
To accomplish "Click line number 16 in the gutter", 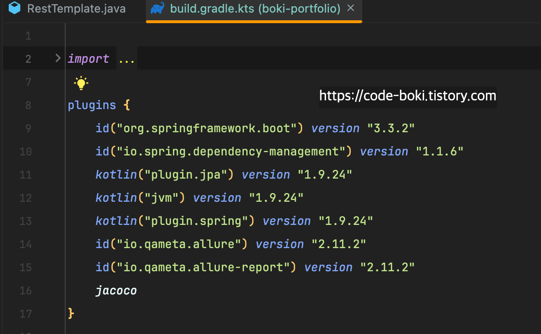I will [26, 291].
